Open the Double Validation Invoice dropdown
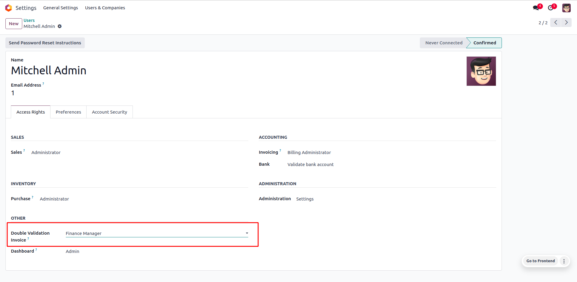 157,233
